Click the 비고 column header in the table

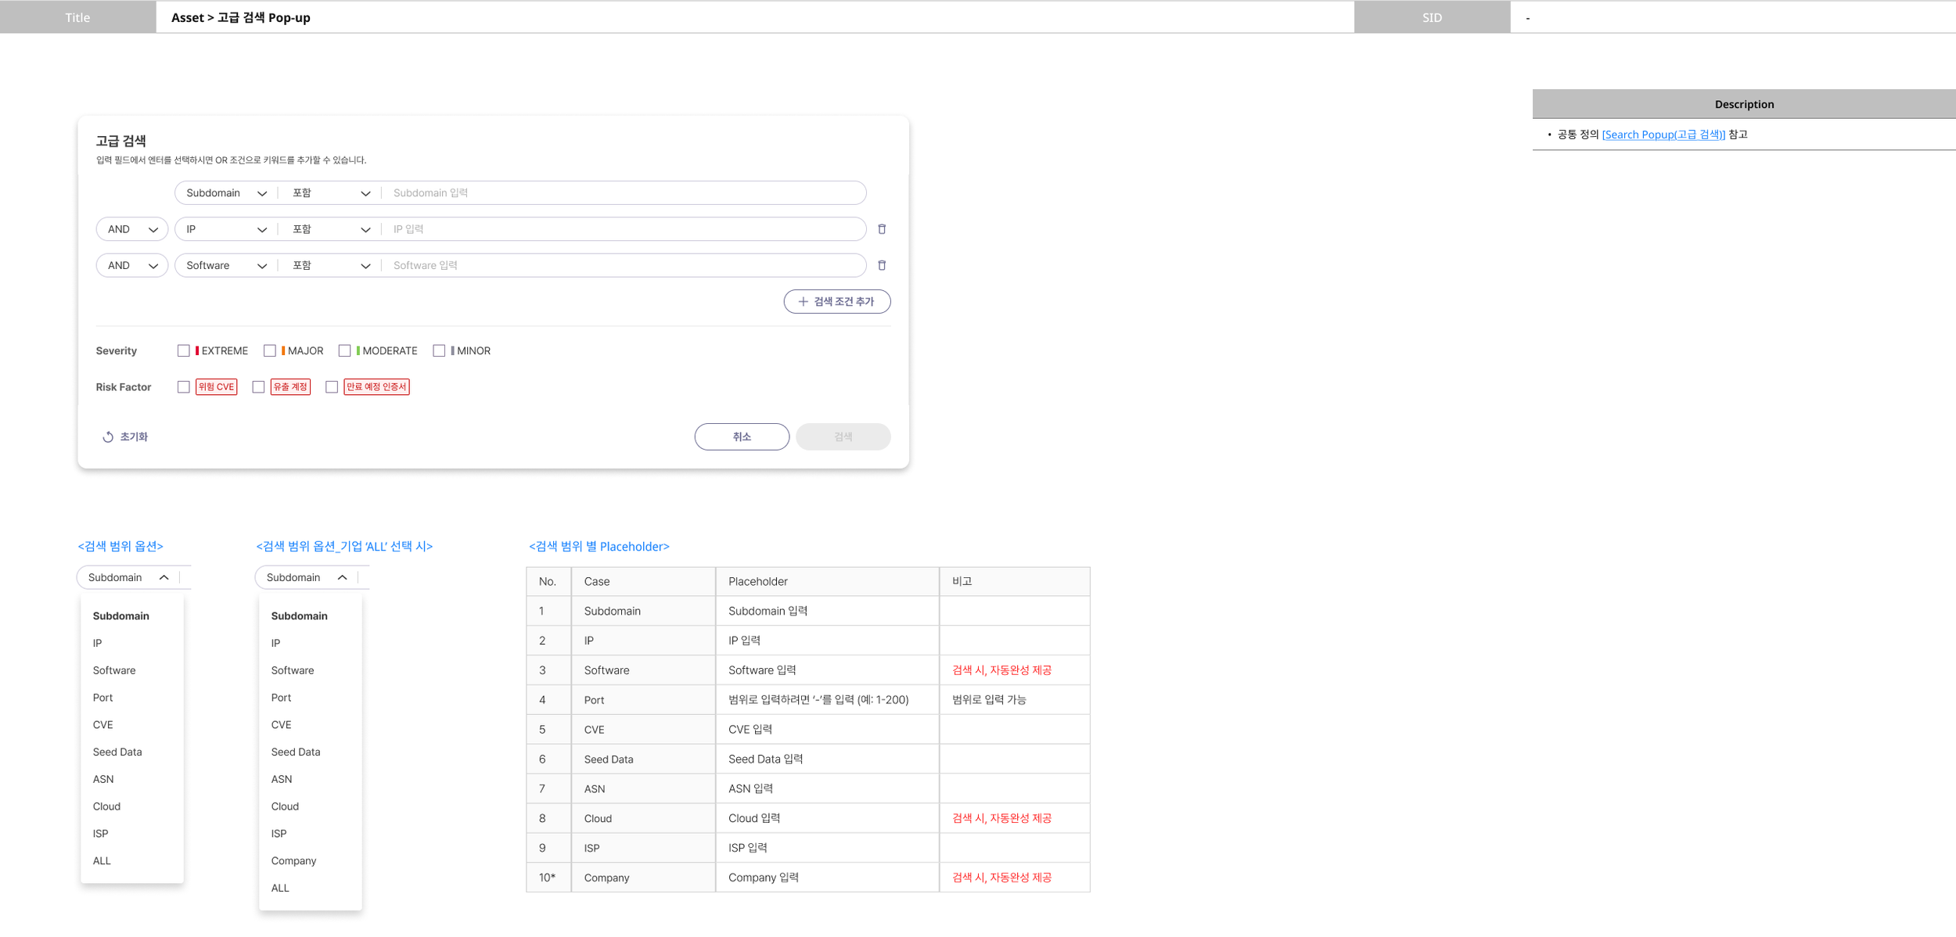(x=1015, y=582)
